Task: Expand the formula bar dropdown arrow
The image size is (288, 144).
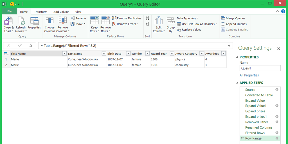Action: point(229,46)
